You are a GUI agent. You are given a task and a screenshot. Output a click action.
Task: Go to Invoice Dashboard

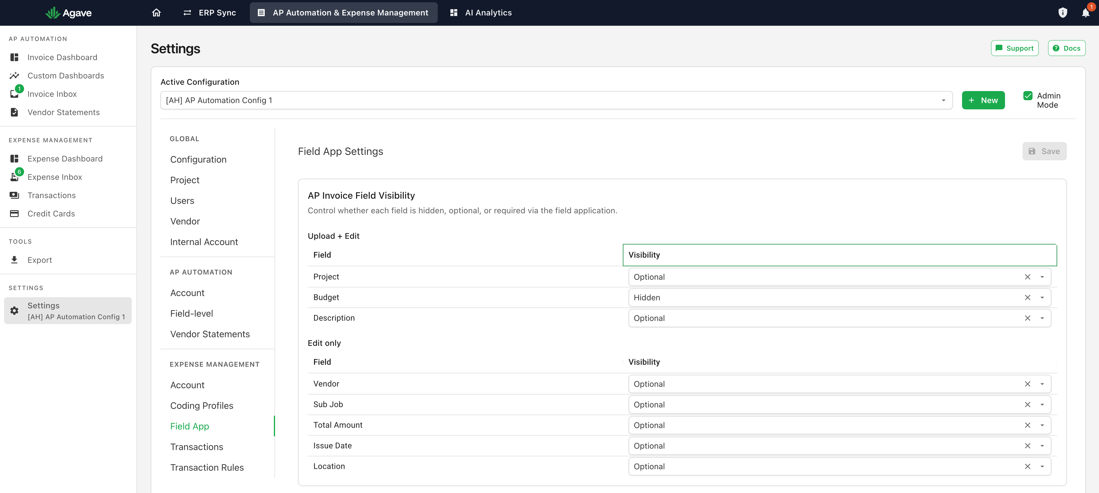pyautogui.click(x=62, y=57)
